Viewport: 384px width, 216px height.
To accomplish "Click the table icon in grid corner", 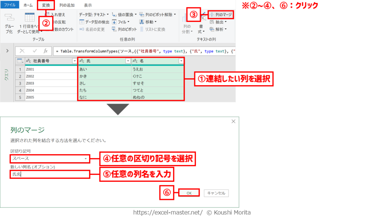I will [x=20, y=61].
